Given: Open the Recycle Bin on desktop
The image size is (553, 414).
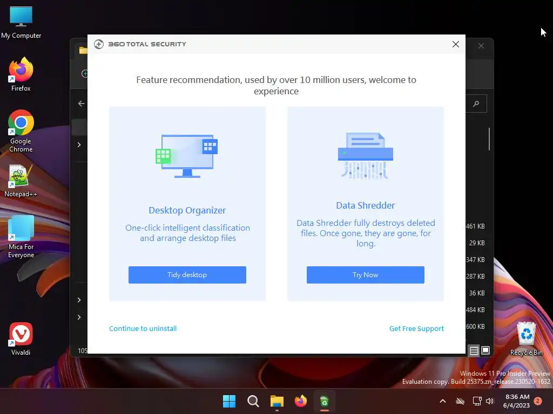Looking at the screenshot, I should click(526, 339).
